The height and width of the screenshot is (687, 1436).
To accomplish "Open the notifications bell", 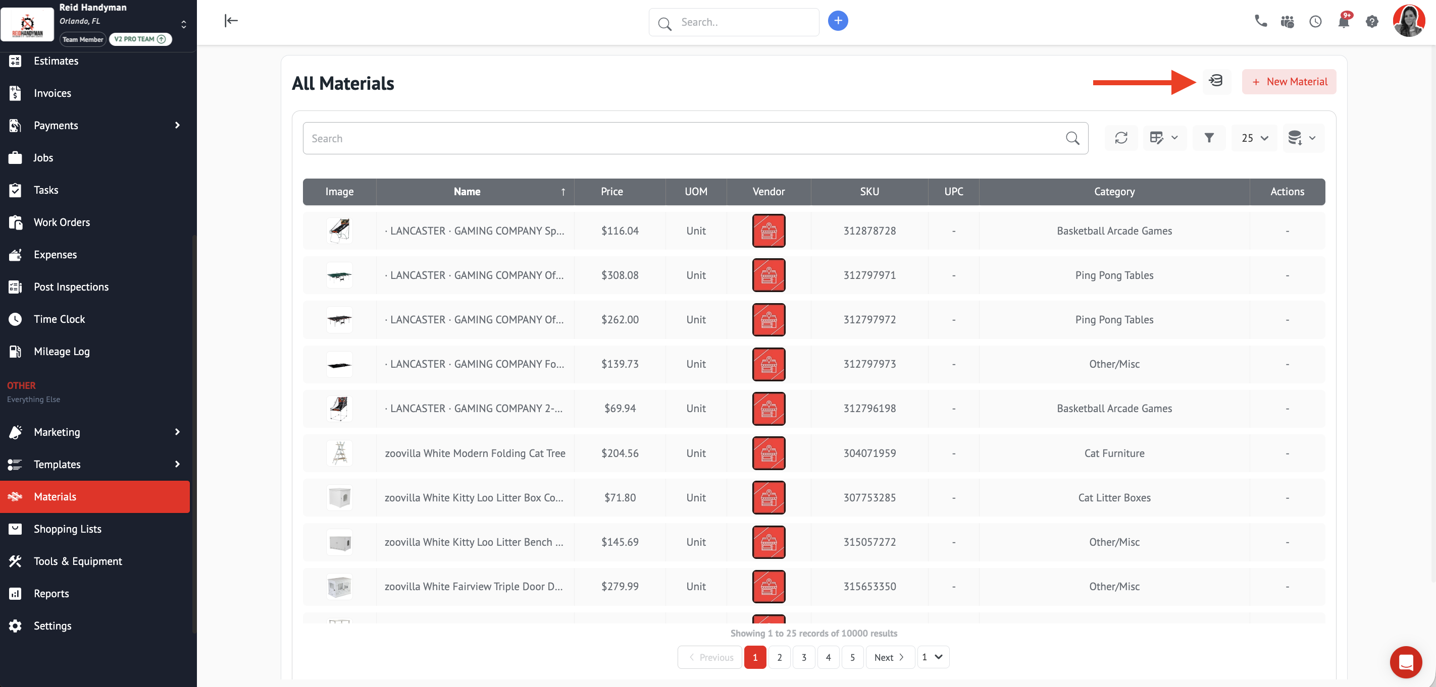I will [1344, 22].
